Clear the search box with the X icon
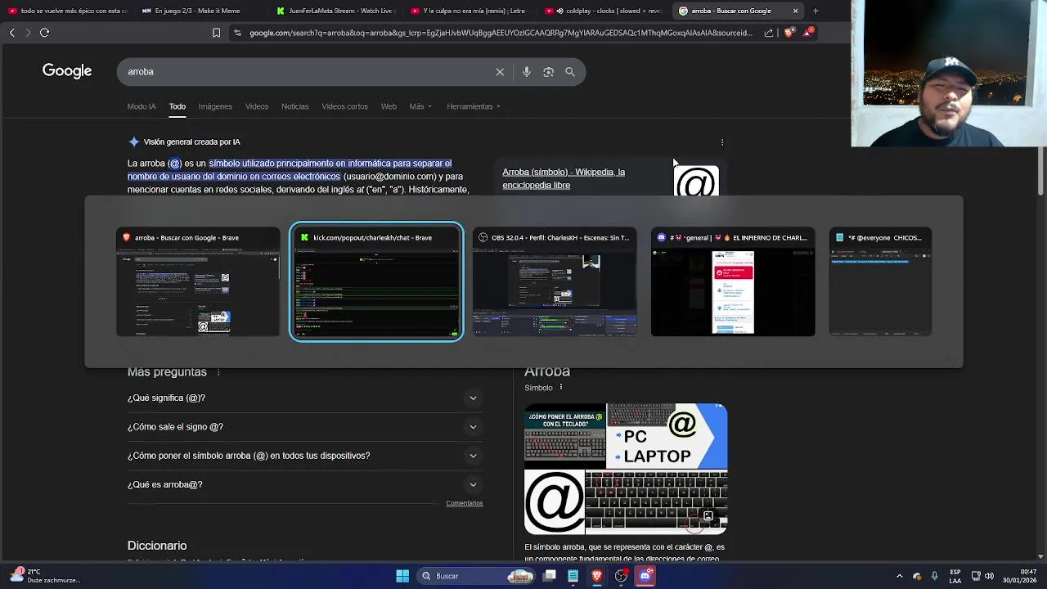 tap(500, 72)
